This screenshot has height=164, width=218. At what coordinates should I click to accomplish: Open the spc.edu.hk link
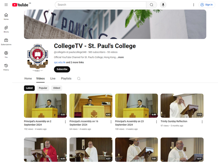pos(60,63)
